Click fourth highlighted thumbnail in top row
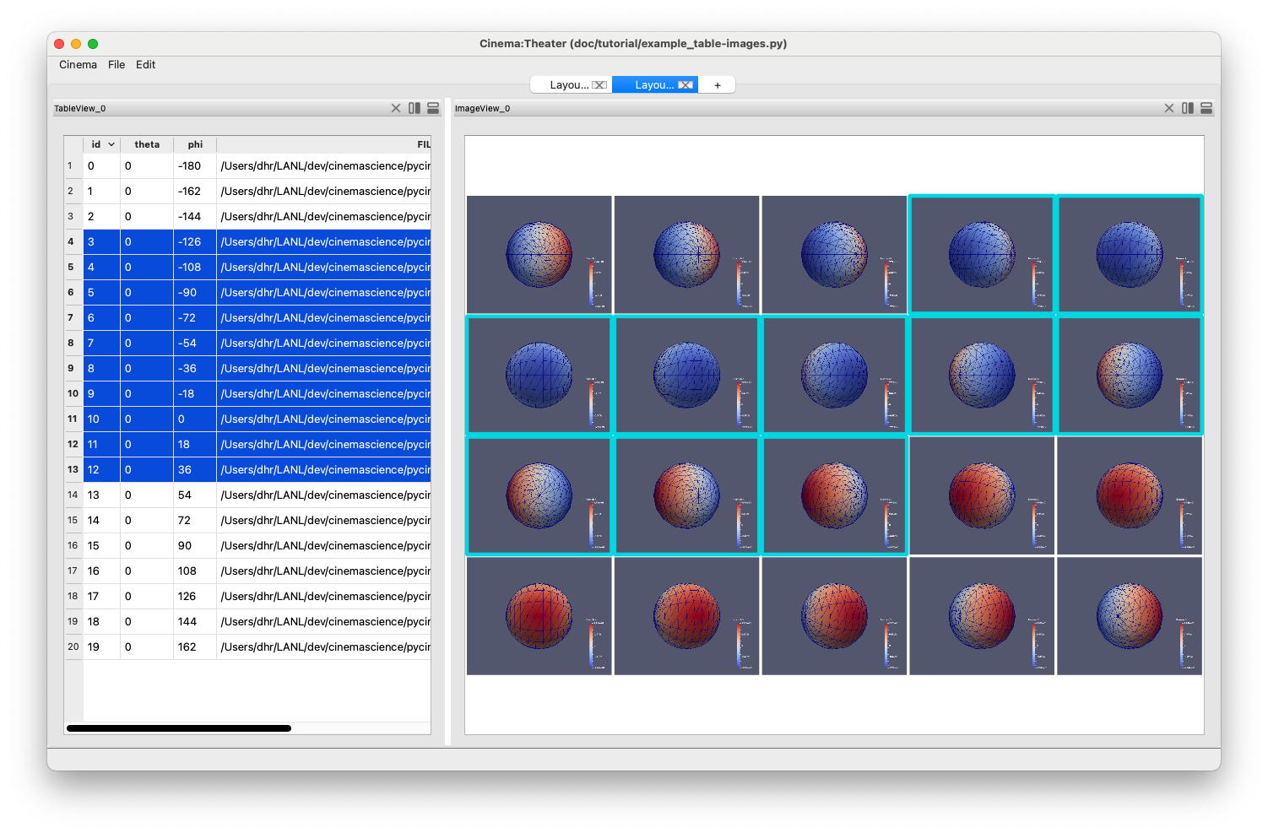Viewport: 1268px width, 833px height. tap(982, 255)
